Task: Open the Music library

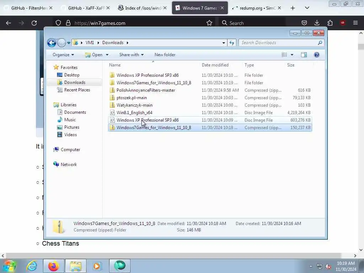Action: click(70, 120)
